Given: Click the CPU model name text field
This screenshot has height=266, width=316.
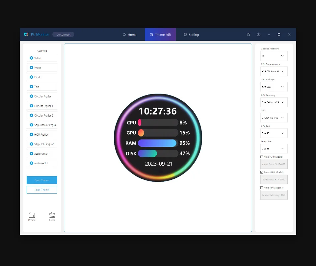Looking at the screenshot, I should (274, 164).
